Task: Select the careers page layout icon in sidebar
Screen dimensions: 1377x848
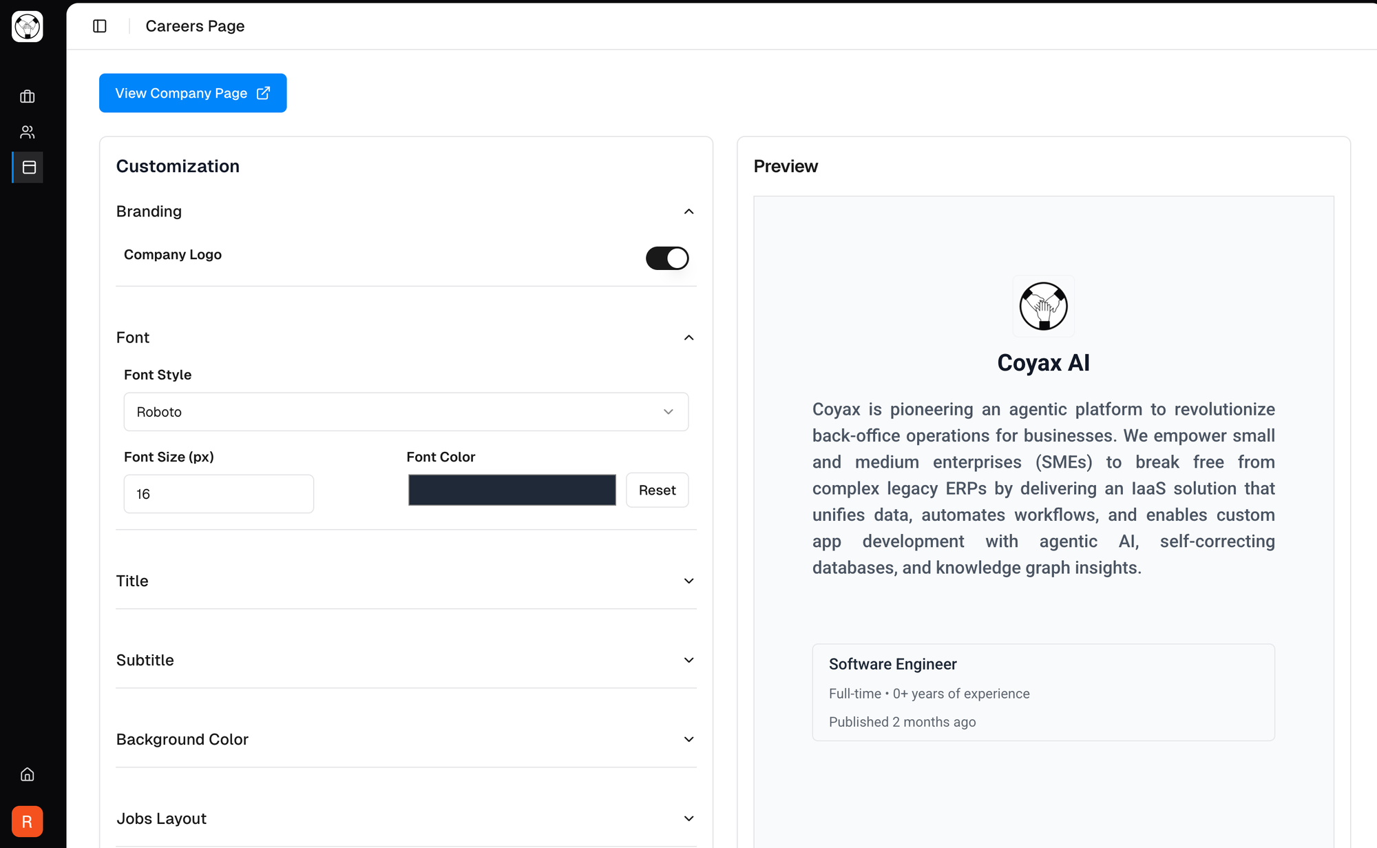Action: (29, 167)
